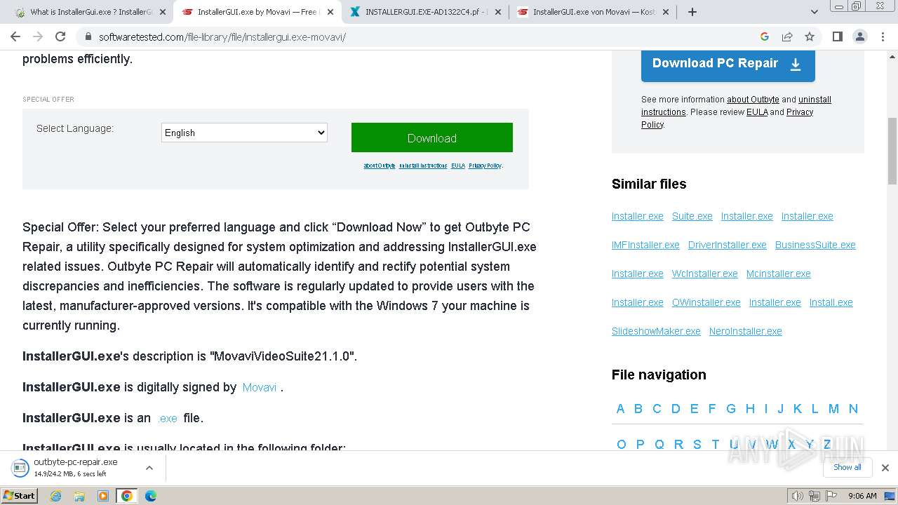Open sidebar EULA link
This screenshot has width=898, height=505.
click(757, 112)
